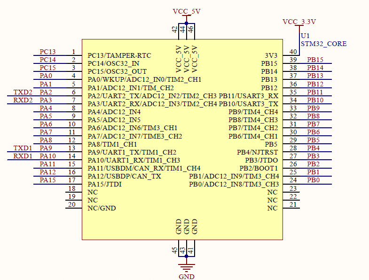
Task: Click pin name PB0/ADC12_IN8/TIM3_CH3
Action: [x=234, y=184]
